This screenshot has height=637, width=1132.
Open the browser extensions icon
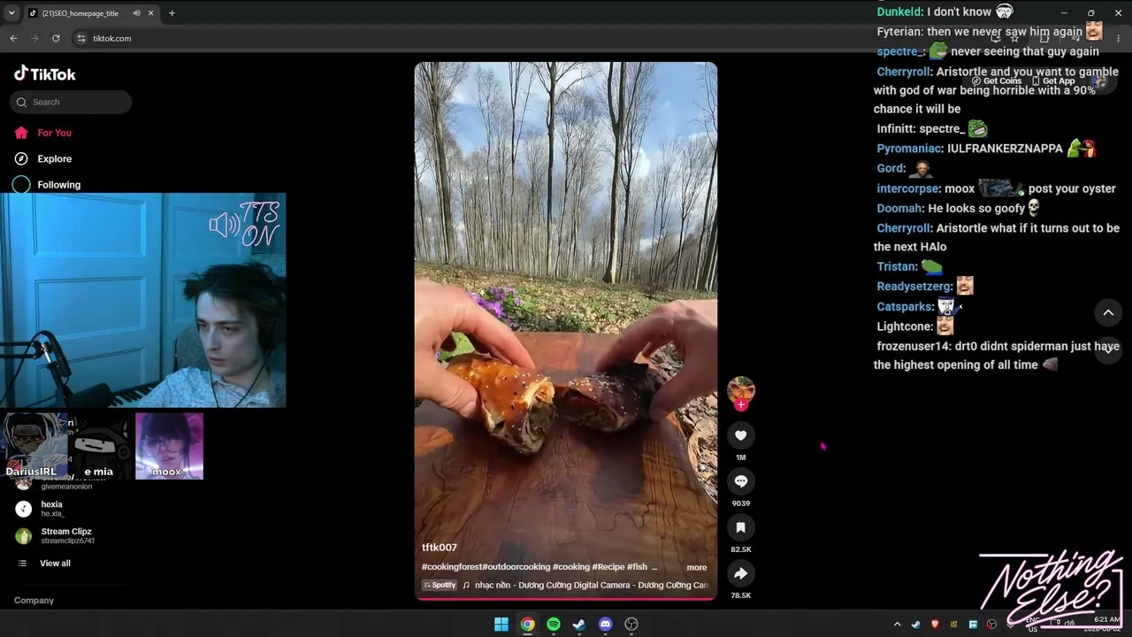pyautogui.click(x=1044, y=38)
